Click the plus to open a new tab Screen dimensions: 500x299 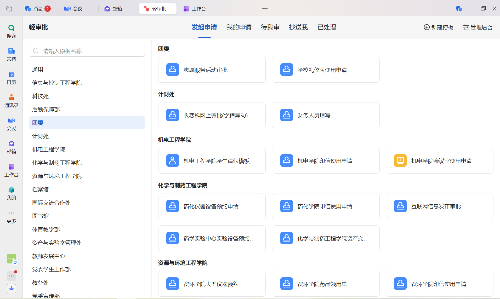(x=265, y=9)
